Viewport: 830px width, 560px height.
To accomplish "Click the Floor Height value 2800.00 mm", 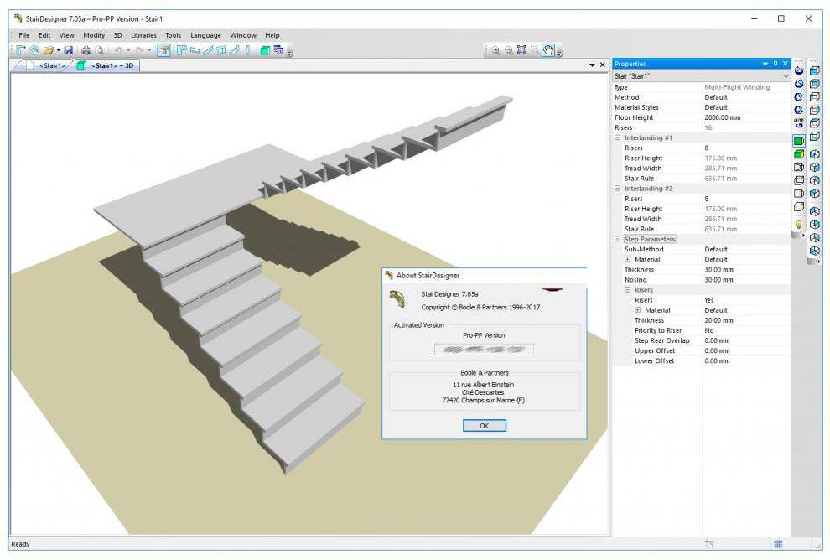I will [x=722, y=117].
